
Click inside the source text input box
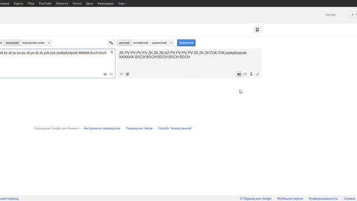(x=57, y=63)
